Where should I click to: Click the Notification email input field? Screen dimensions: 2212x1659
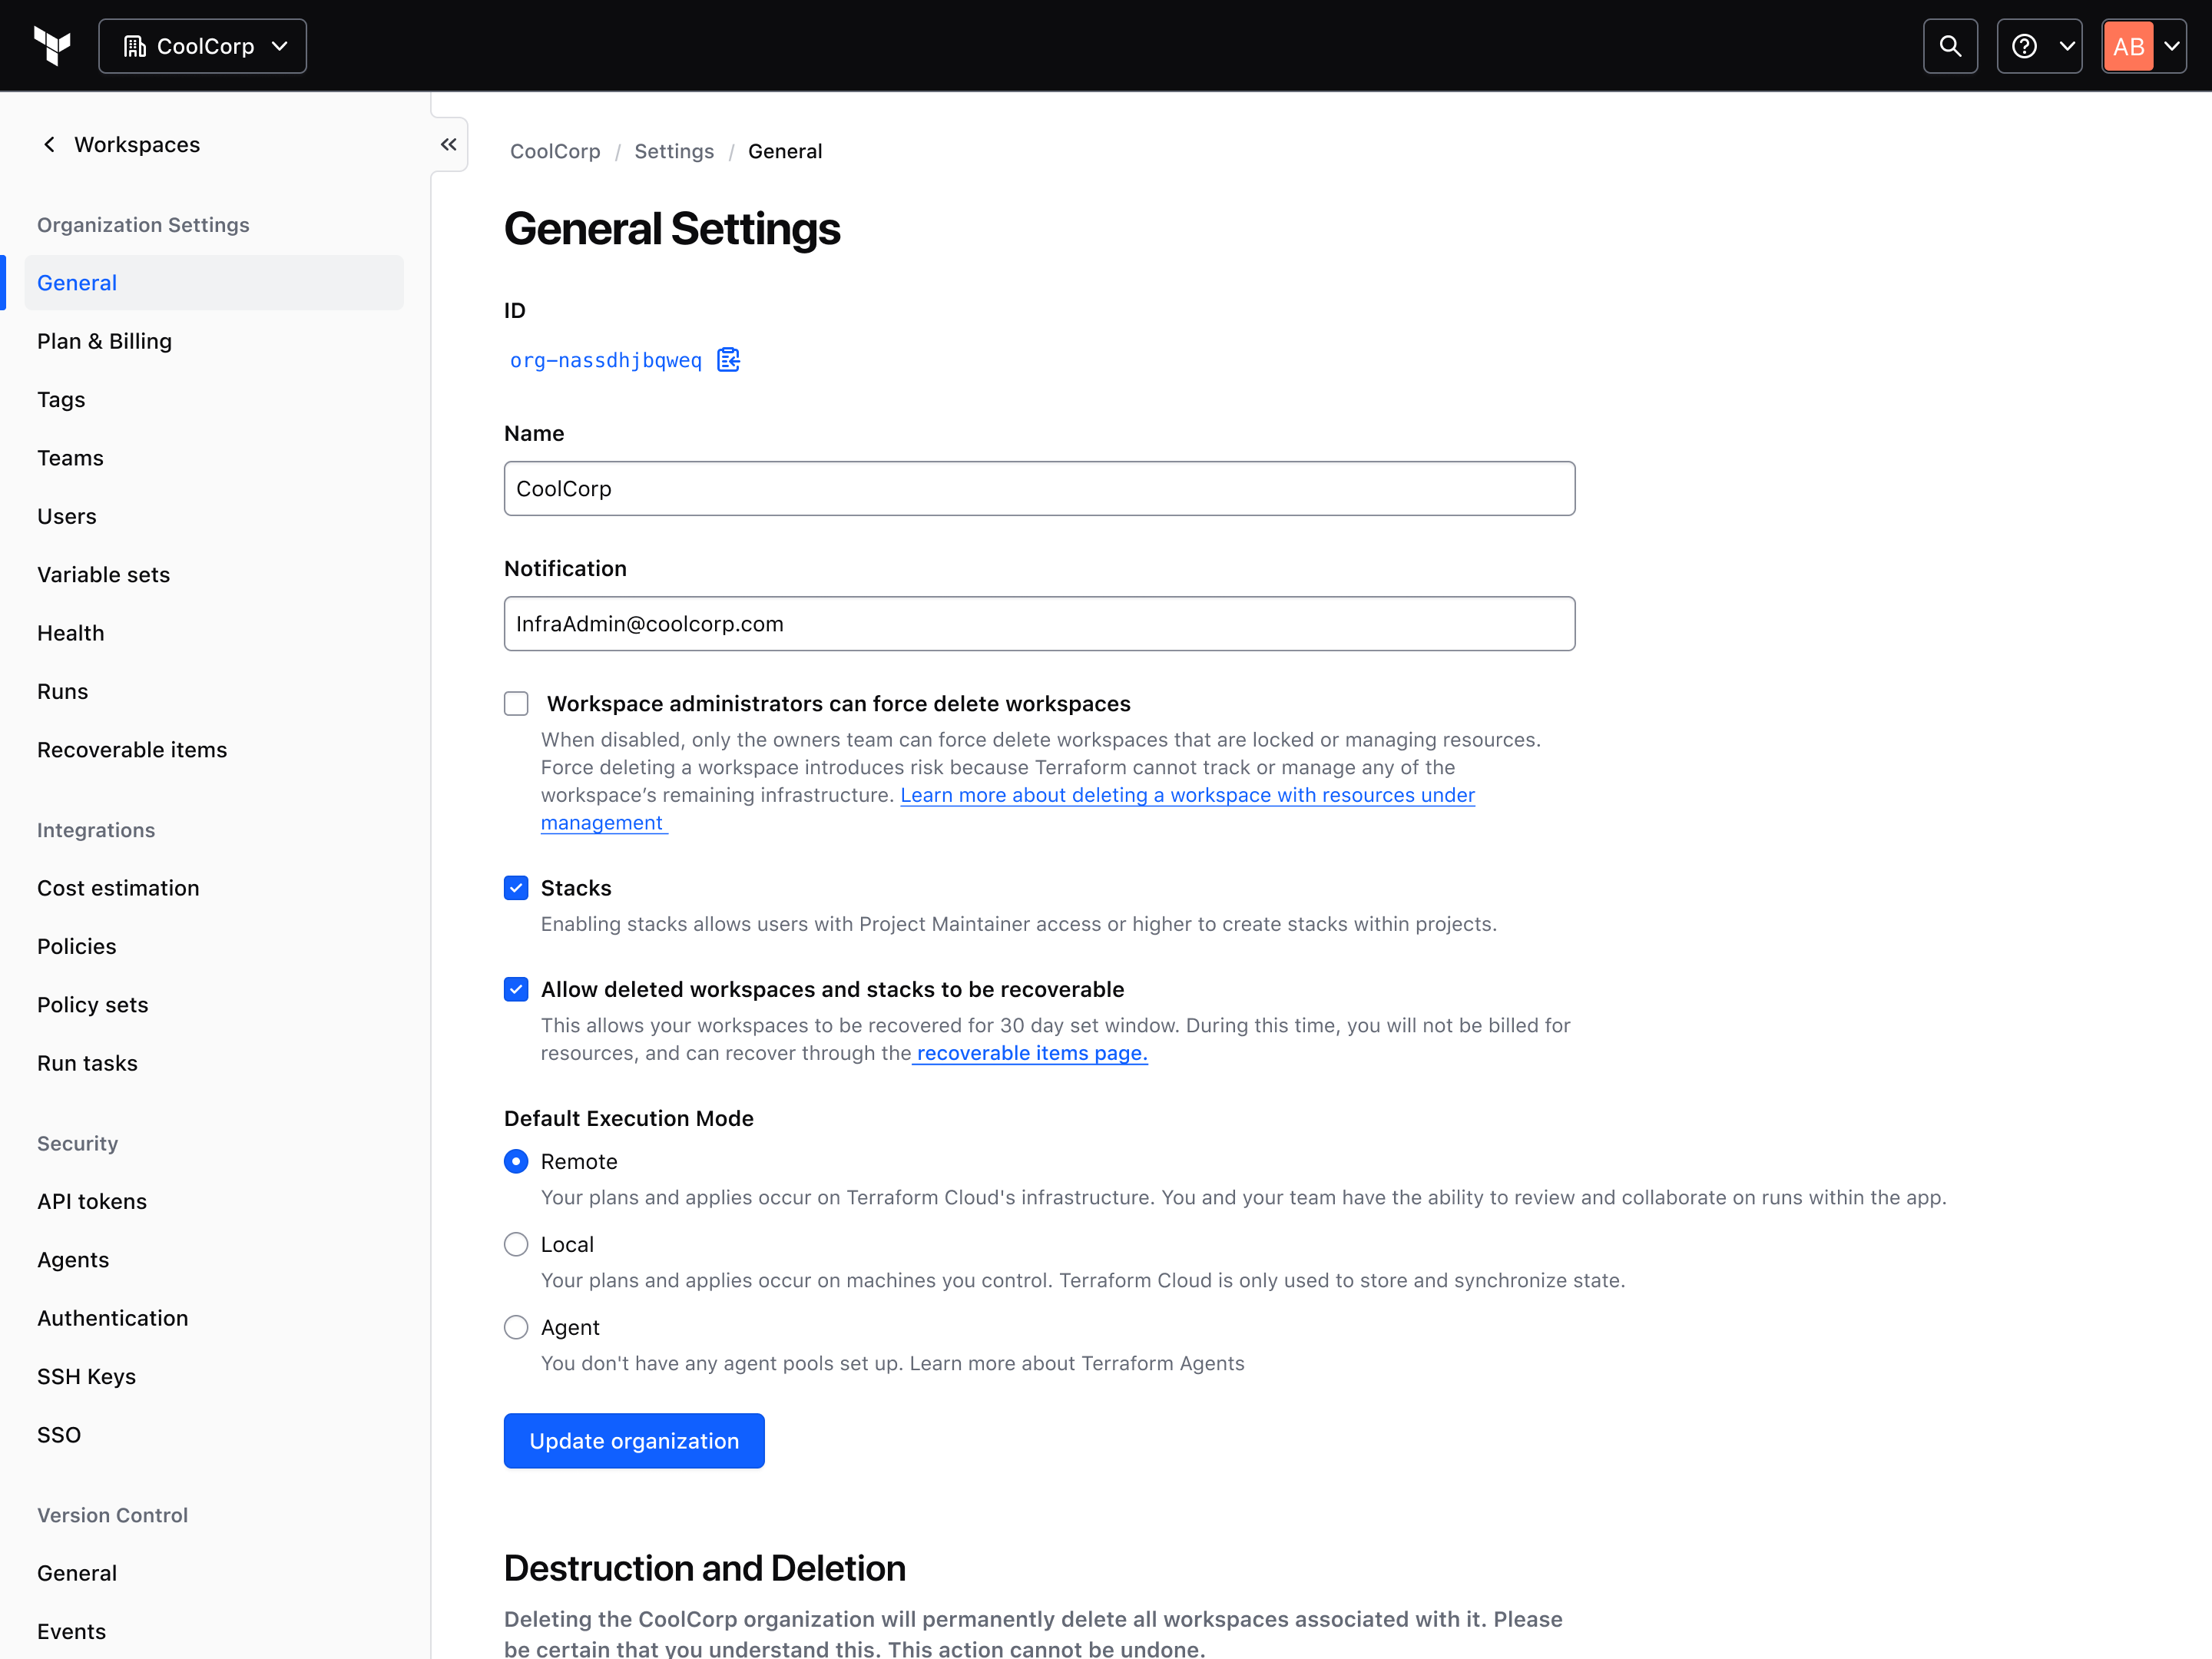[1039, 624]
